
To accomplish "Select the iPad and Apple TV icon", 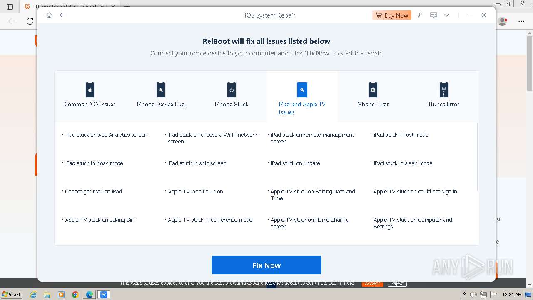I will pyautogui.click(x=302, y=90).
